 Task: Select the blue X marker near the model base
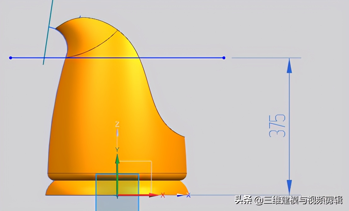(x=188, y=195)
